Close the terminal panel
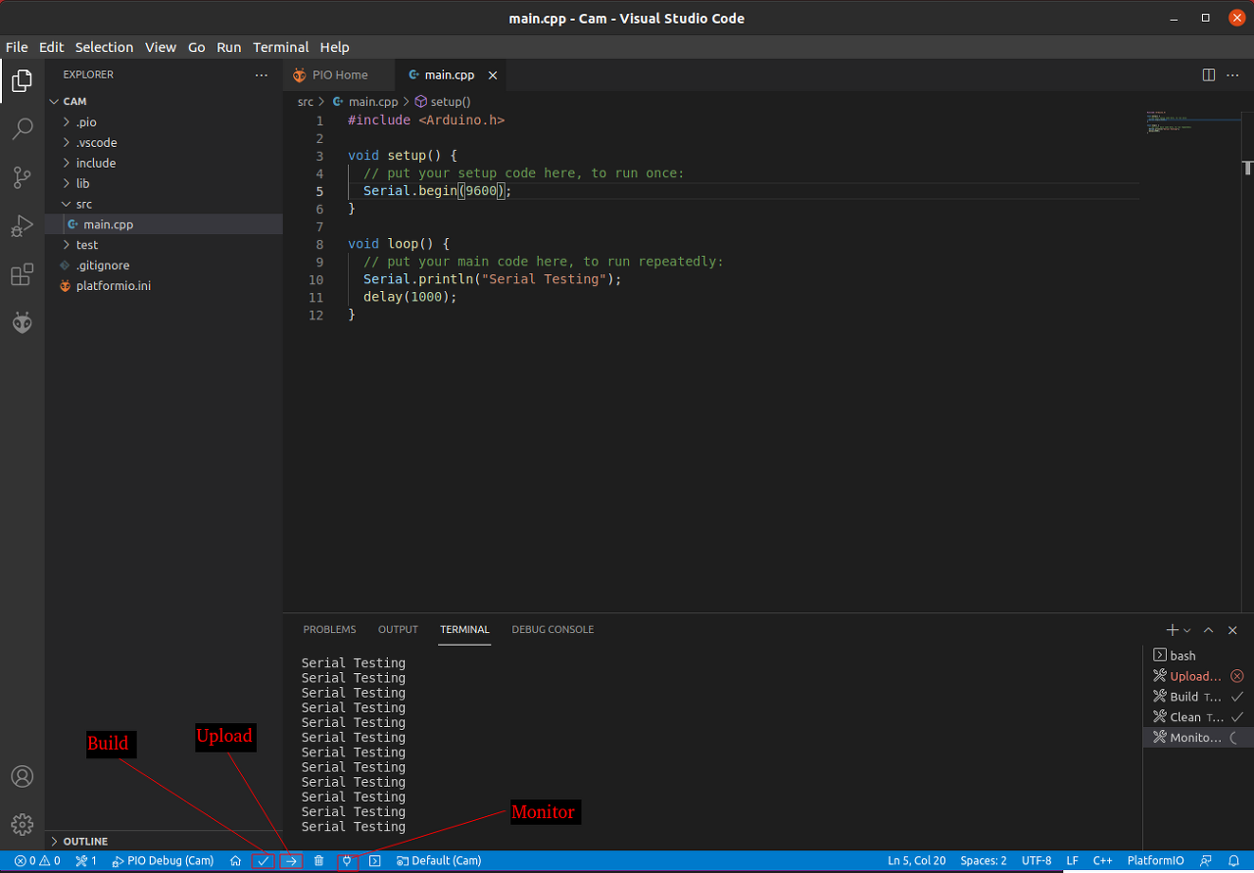 point(1232,630)
